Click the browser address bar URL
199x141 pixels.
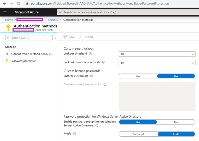100,3
